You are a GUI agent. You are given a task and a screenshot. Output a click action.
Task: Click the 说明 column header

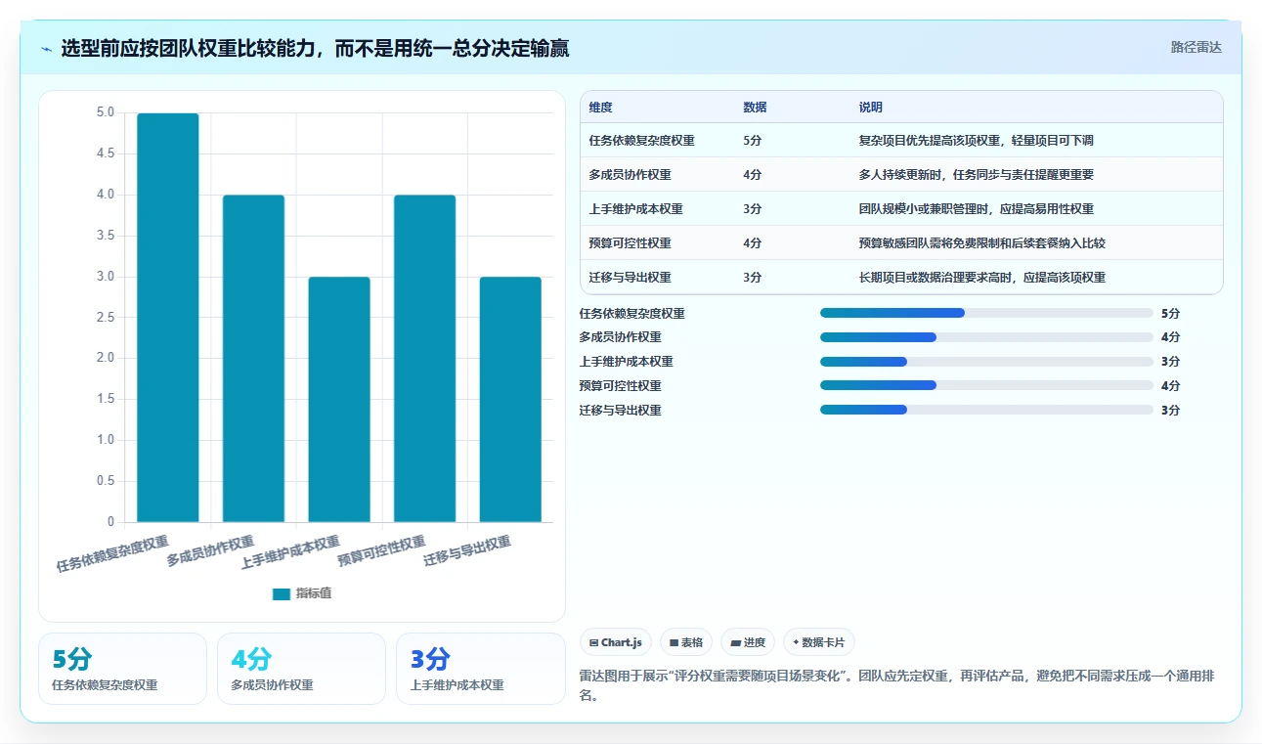(x=870, y=108)
